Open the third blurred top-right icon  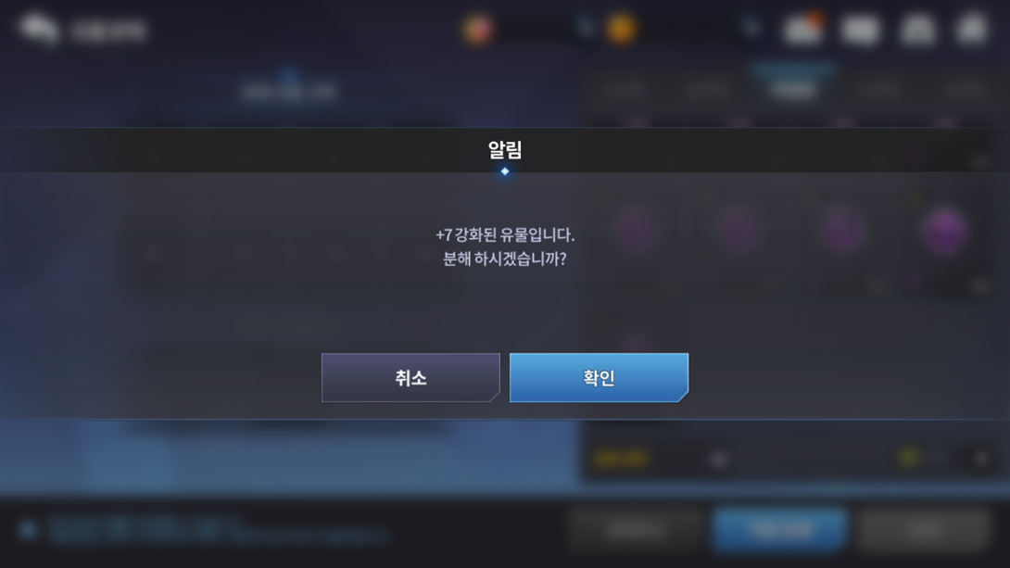pyautogui.click(x=917, y=30)
